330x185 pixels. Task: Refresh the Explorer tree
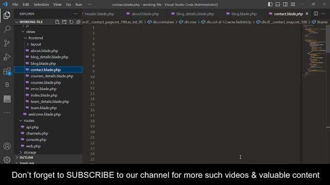point(71,22)
